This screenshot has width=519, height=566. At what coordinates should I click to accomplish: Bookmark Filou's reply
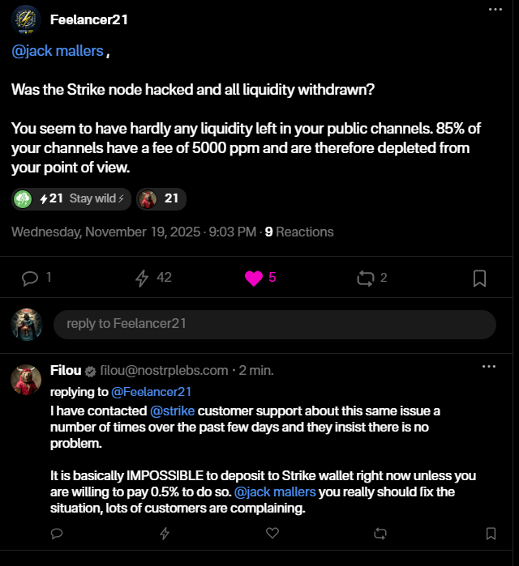(491, 534)
